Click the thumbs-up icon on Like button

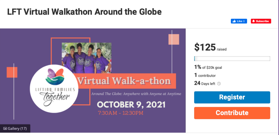tap(234, 21)
